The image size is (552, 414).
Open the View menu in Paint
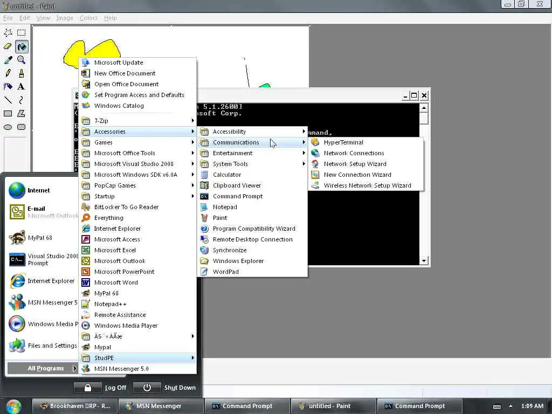click(x=43, y=18)
